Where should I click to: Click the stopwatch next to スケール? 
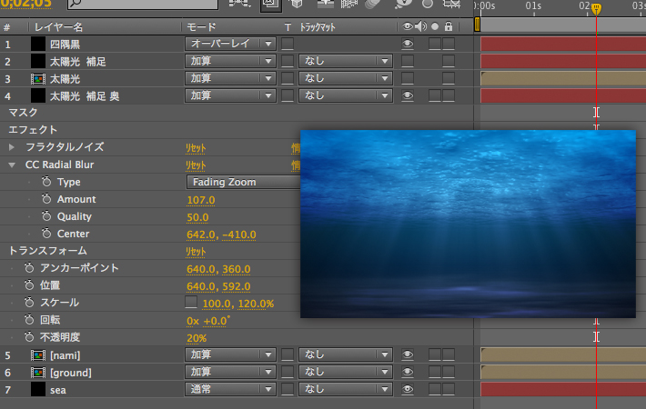29,303
